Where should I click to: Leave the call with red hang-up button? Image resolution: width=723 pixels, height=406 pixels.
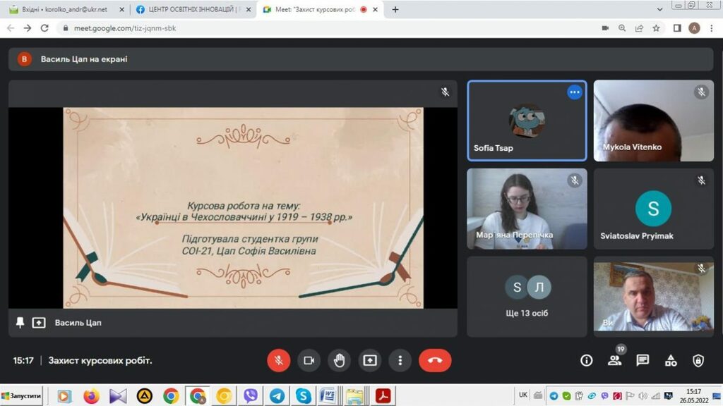point(435,360)
